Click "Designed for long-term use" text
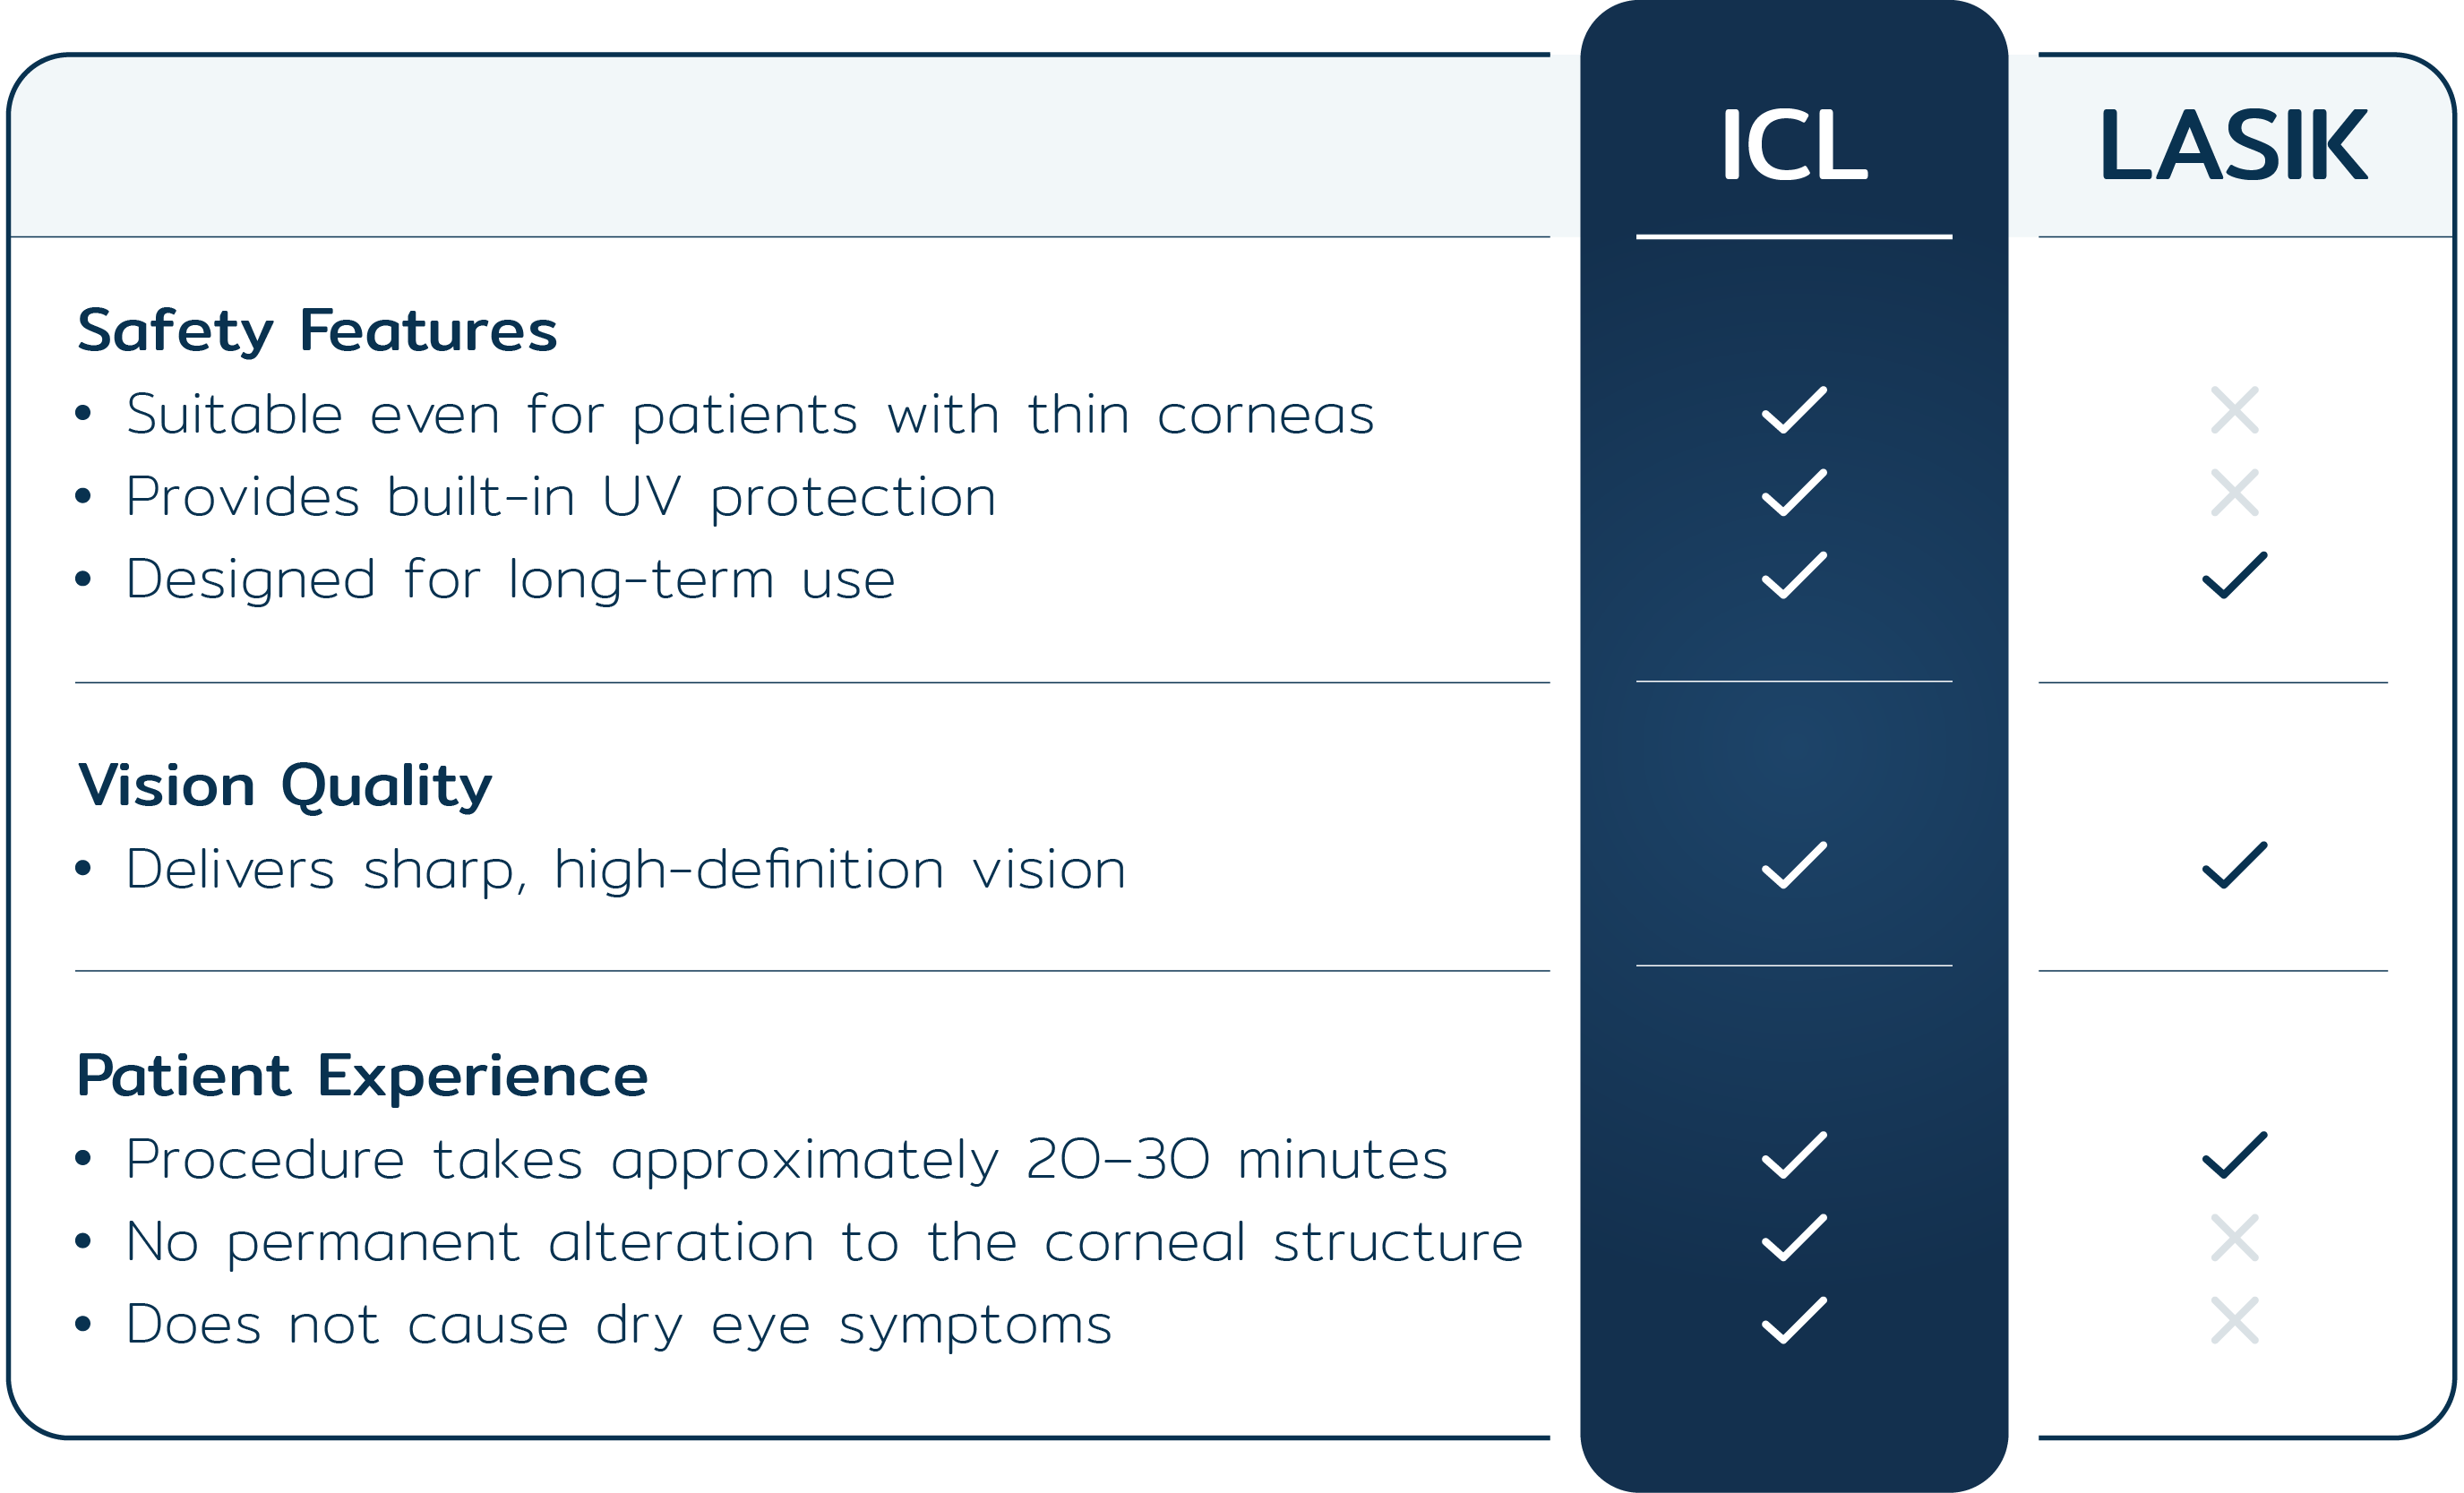This screenshot has height=1493, width=2464. point(510,579)
